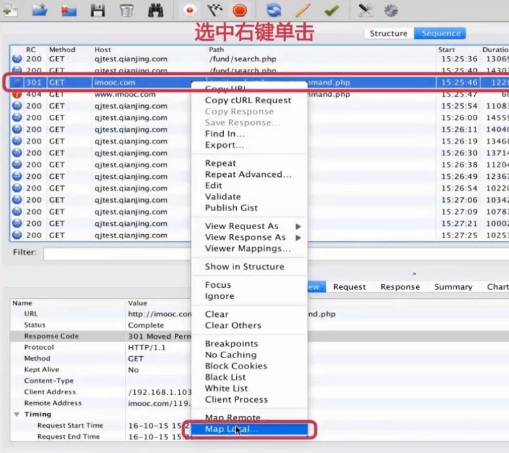
Task: Open the Summary tab
Action: click(453, 287)
